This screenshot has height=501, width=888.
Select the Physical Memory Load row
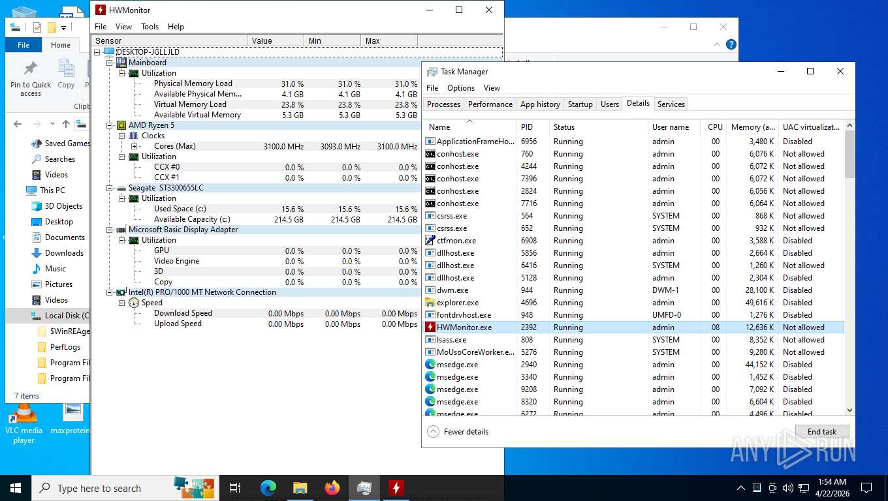click(x=286, y=83)
